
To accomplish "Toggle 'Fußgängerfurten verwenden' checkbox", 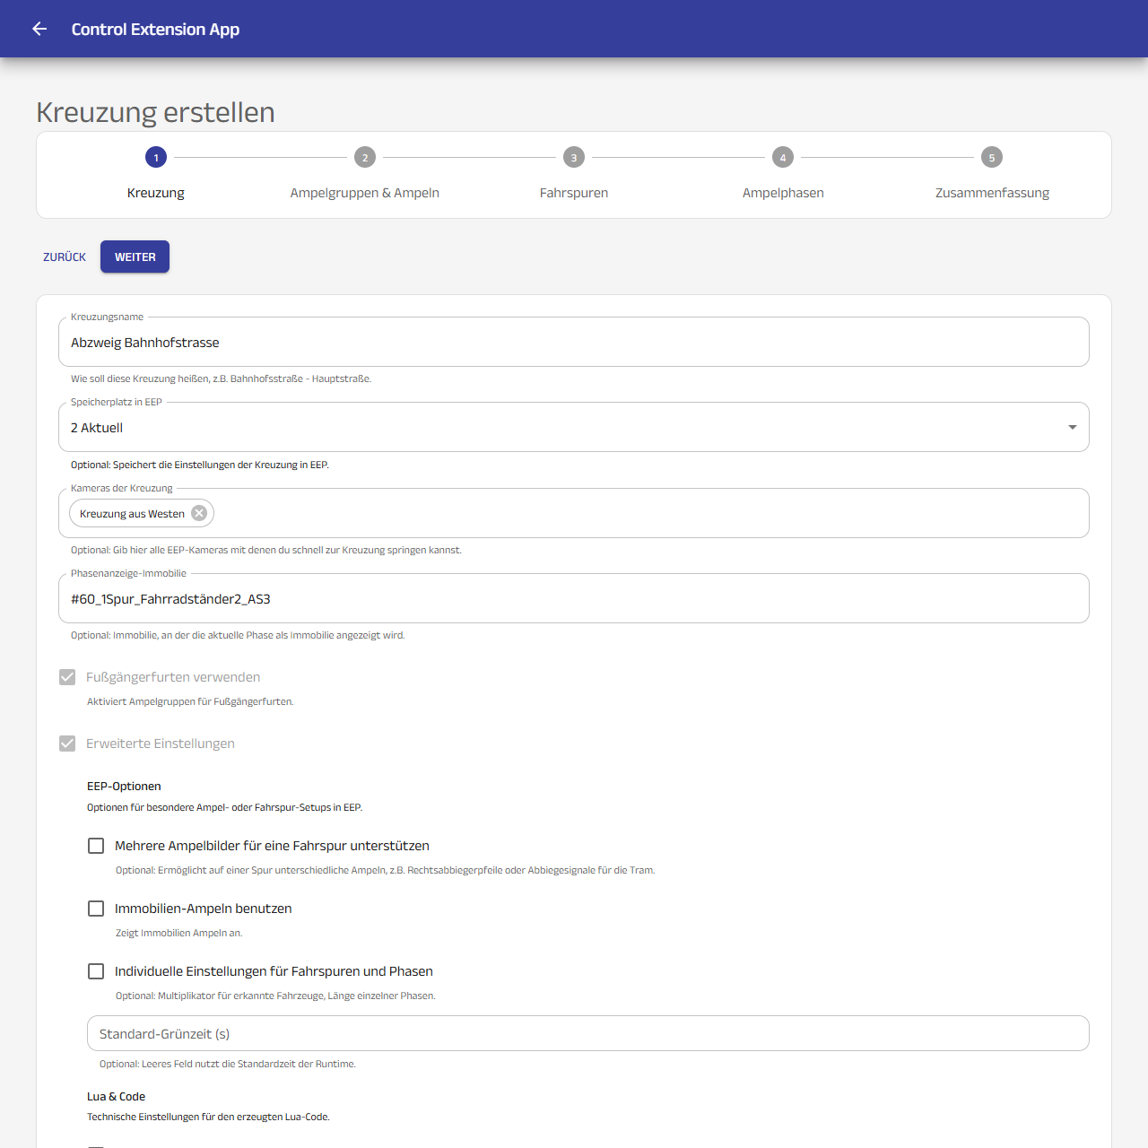I will tap(67, 677).
